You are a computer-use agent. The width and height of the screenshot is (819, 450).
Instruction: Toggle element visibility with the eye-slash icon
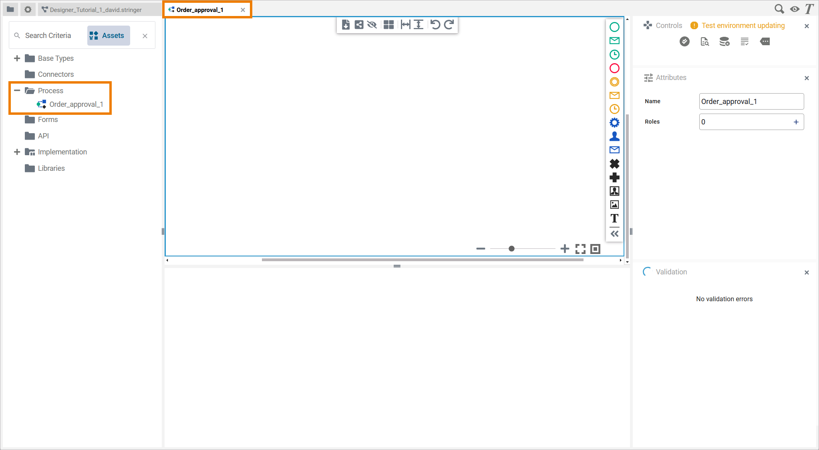pos(372,24)
